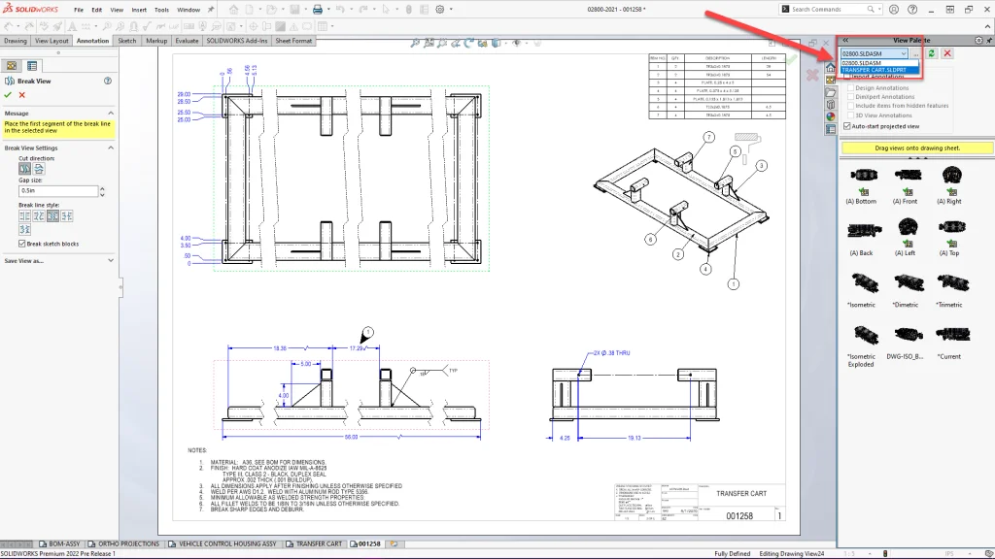The width and height of the screenshot is (995, 559).
Task: Open Custom Properties tab in task pane
Action: [831, 129]
